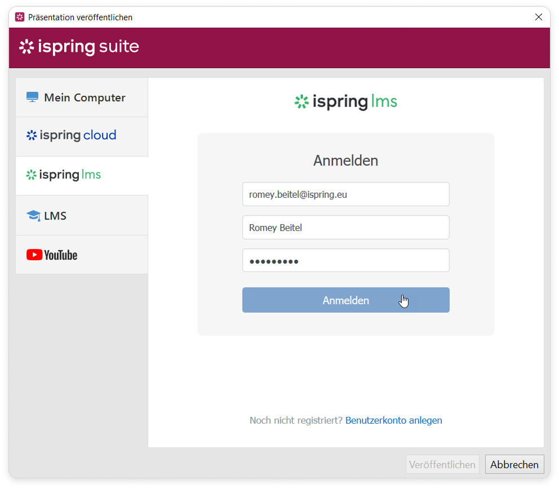Switch to the Mein Computer tab label

click(85, 97)
